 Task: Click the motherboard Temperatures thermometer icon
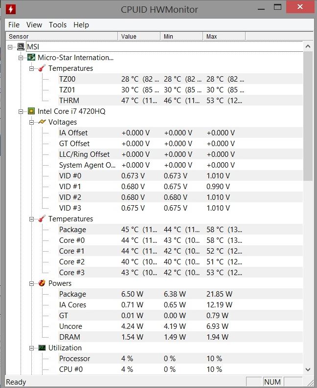point(42,68)
